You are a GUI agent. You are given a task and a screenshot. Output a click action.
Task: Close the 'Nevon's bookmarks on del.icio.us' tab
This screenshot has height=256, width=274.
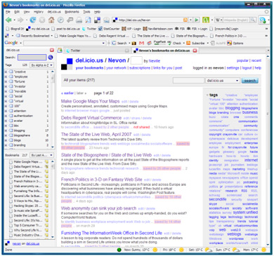195,50
